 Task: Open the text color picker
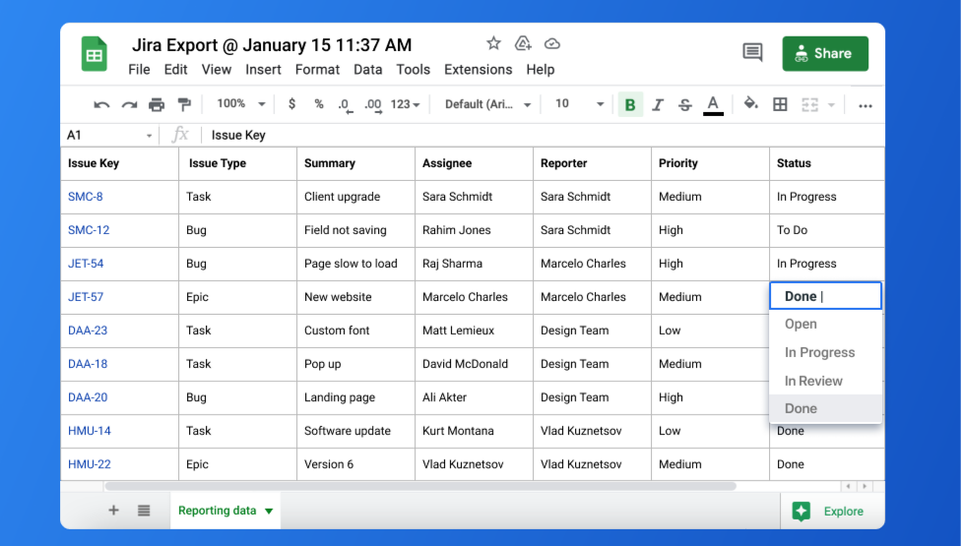[x=714, y=104]
